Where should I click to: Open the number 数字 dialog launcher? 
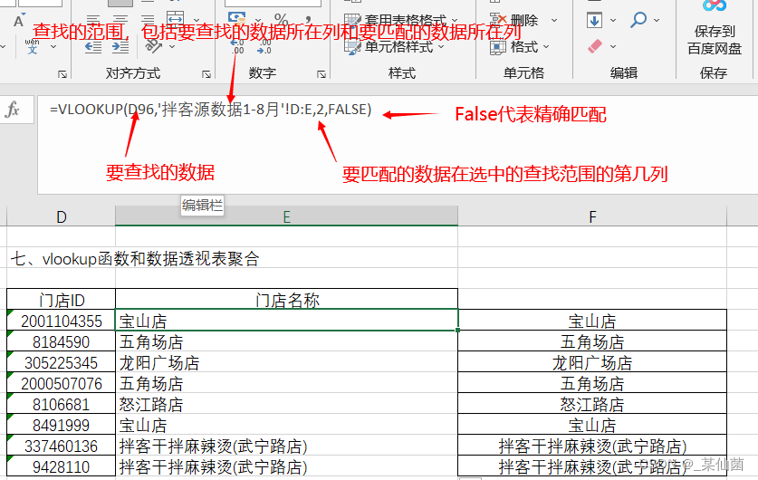(x=321, y=74)
